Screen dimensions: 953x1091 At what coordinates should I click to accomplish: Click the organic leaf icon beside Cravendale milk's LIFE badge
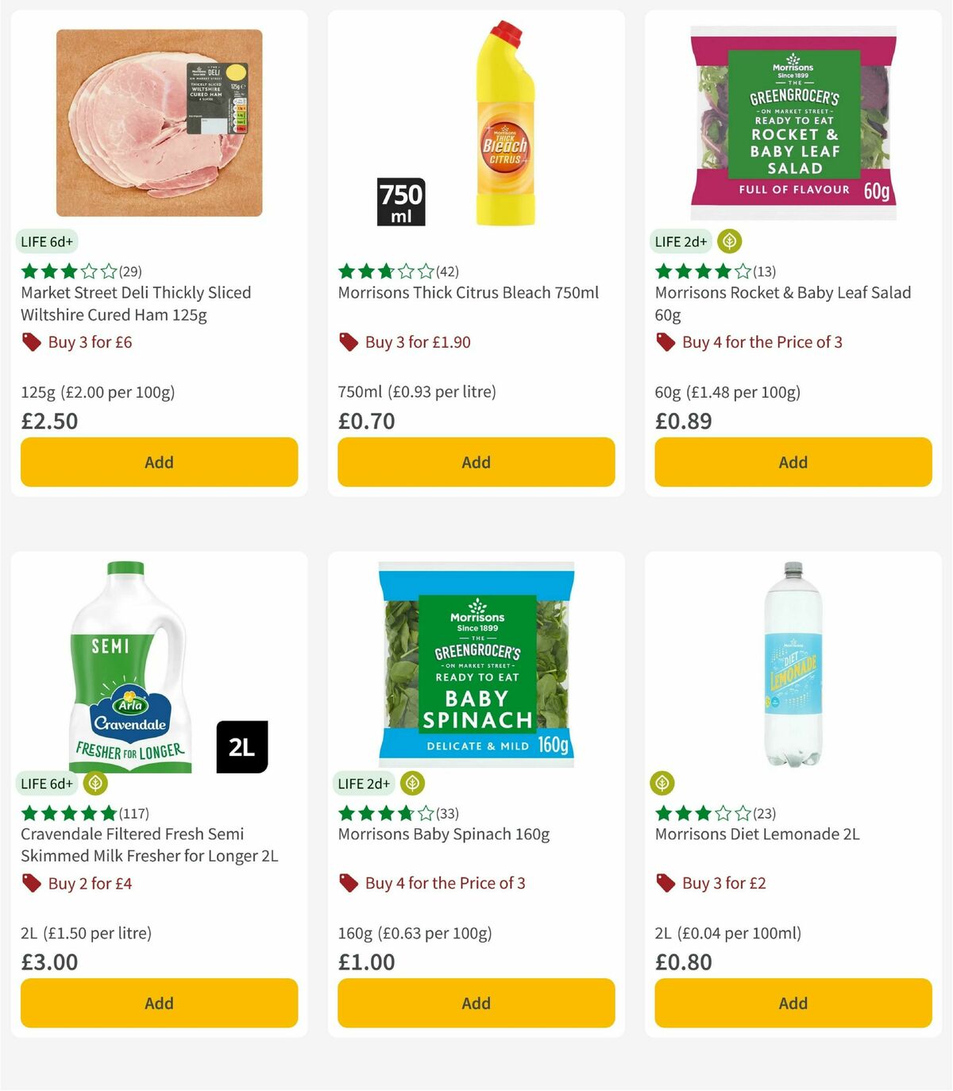(95, 783)
